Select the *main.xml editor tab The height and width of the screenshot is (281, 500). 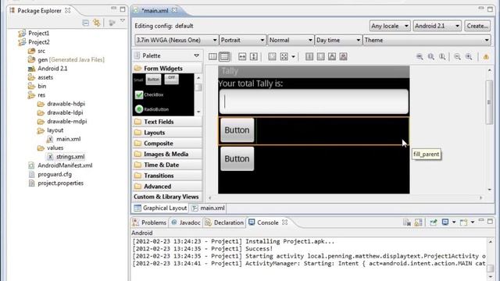click(155, 10)
